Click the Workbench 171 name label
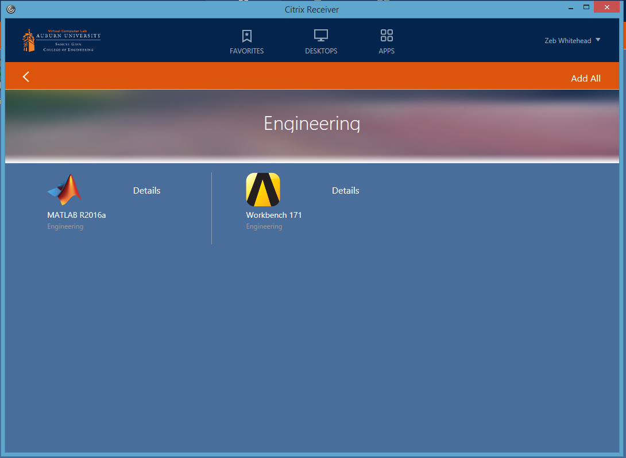This screenshot has width=626, height=458. [273, 215]
